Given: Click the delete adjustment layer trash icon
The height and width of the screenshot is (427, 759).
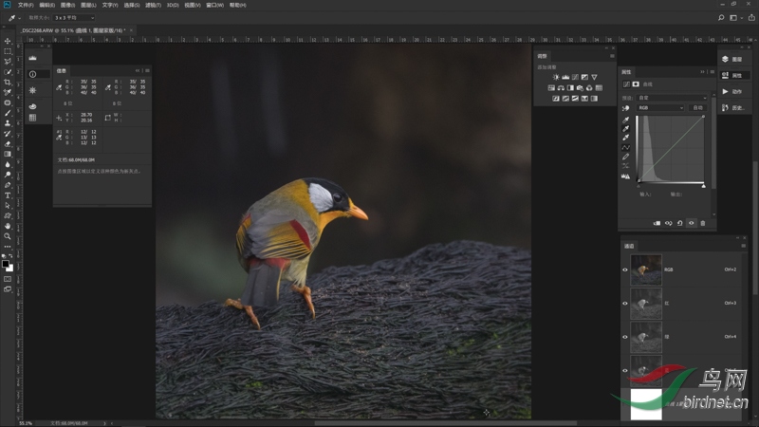Looking at the screenshot, I should pyautogui.click(x=703, y=223).
